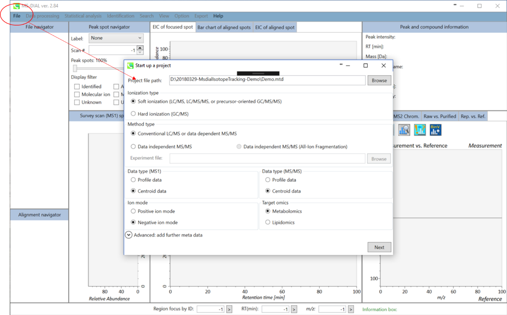Open the Survey scan (MS1) spectrum tab
The width and height of the screenshot is (507, 315).
[97, 116]
